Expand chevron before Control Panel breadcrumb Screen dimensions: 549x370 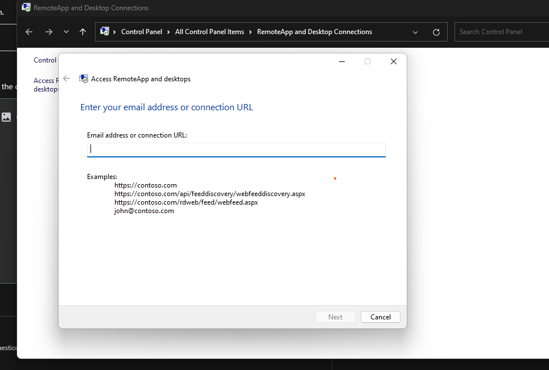pos(114,32)
